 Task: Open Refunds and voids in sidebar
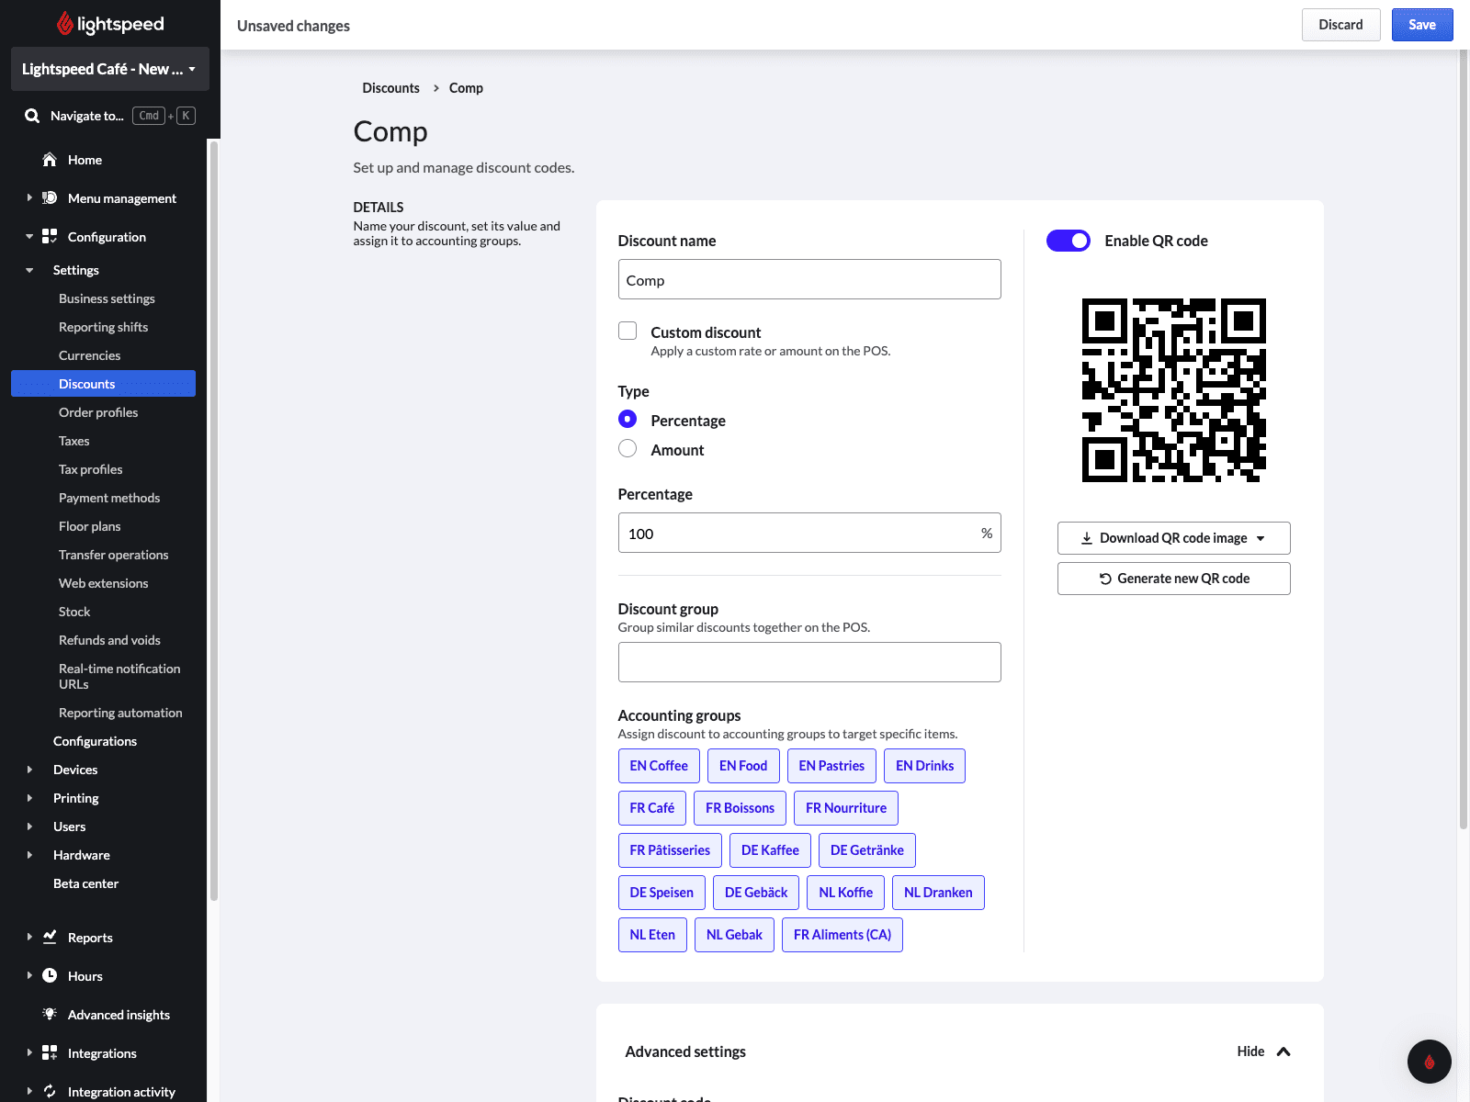pos(109,640)
